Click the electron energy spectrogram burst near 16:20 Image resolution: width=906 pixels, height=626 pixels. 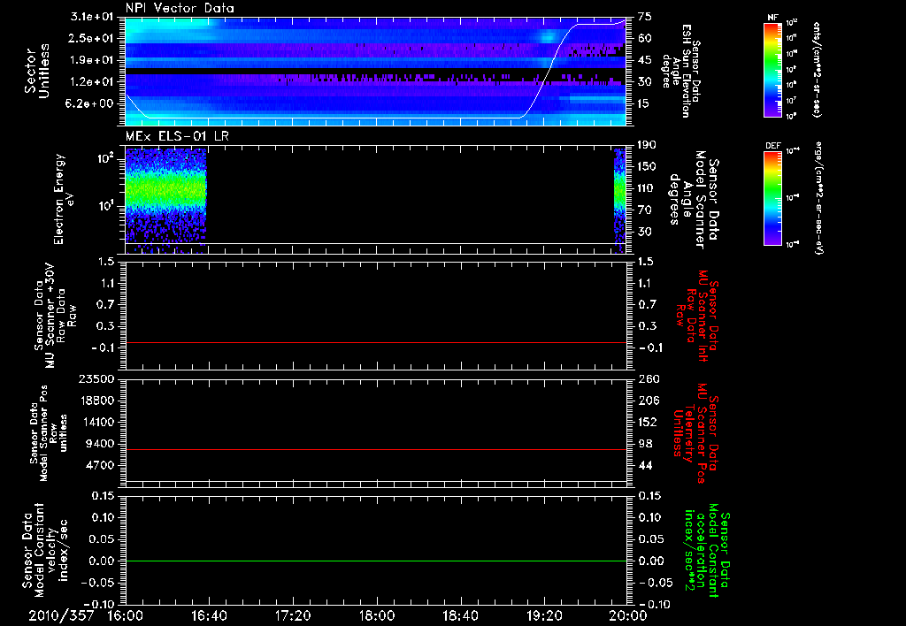click(165, 199)
